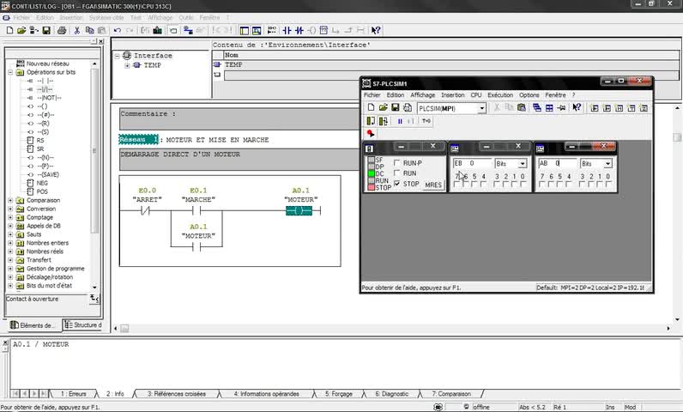The width and height of the screenshot is (683, 412).
Task: Select single cycle scan mode icon in PLCSIM
Action: (371, 121)
